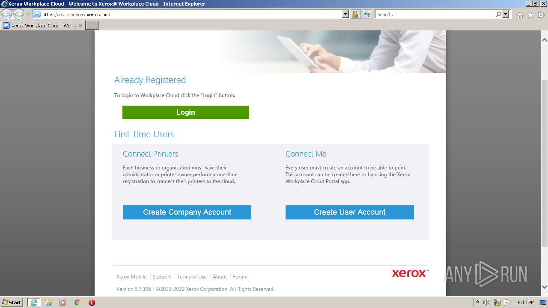Open the Forum footer link

coord(240,277)
